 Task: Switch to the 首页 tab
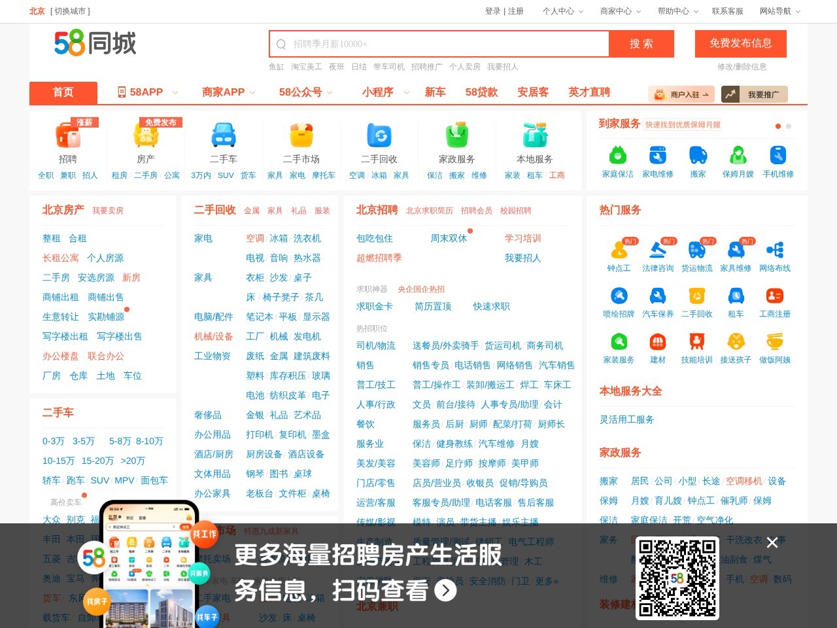click(x=63, y=92)
